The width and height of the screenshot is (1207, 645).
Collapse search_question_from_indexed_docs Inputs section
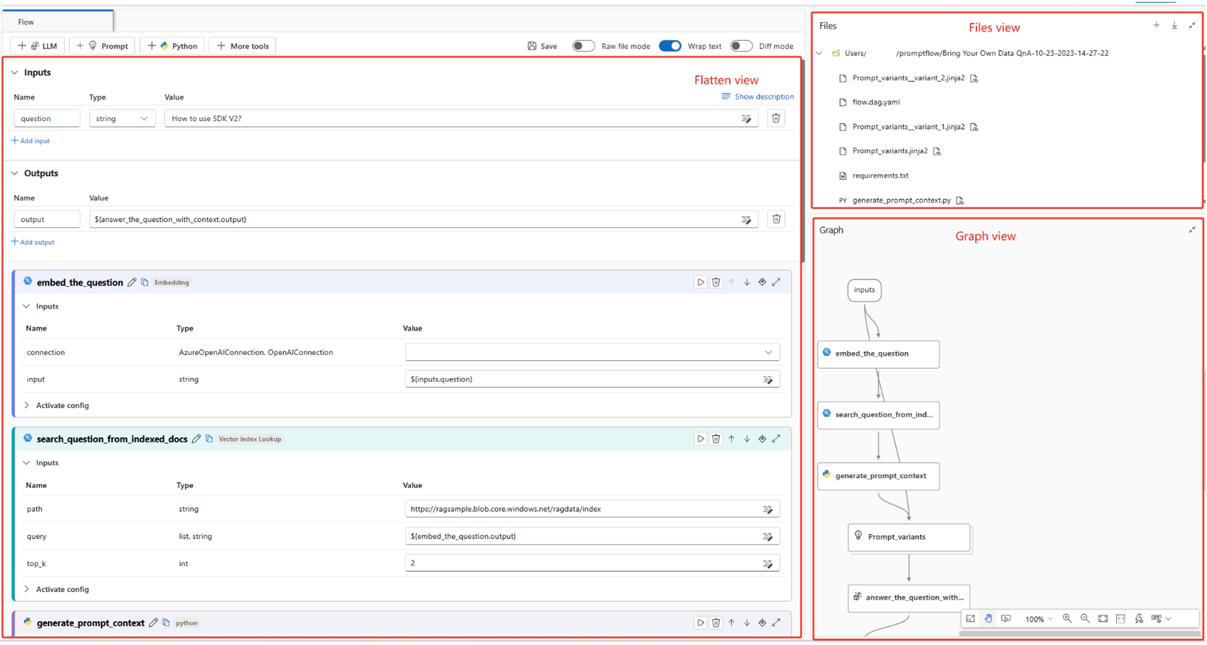(26, 463)
